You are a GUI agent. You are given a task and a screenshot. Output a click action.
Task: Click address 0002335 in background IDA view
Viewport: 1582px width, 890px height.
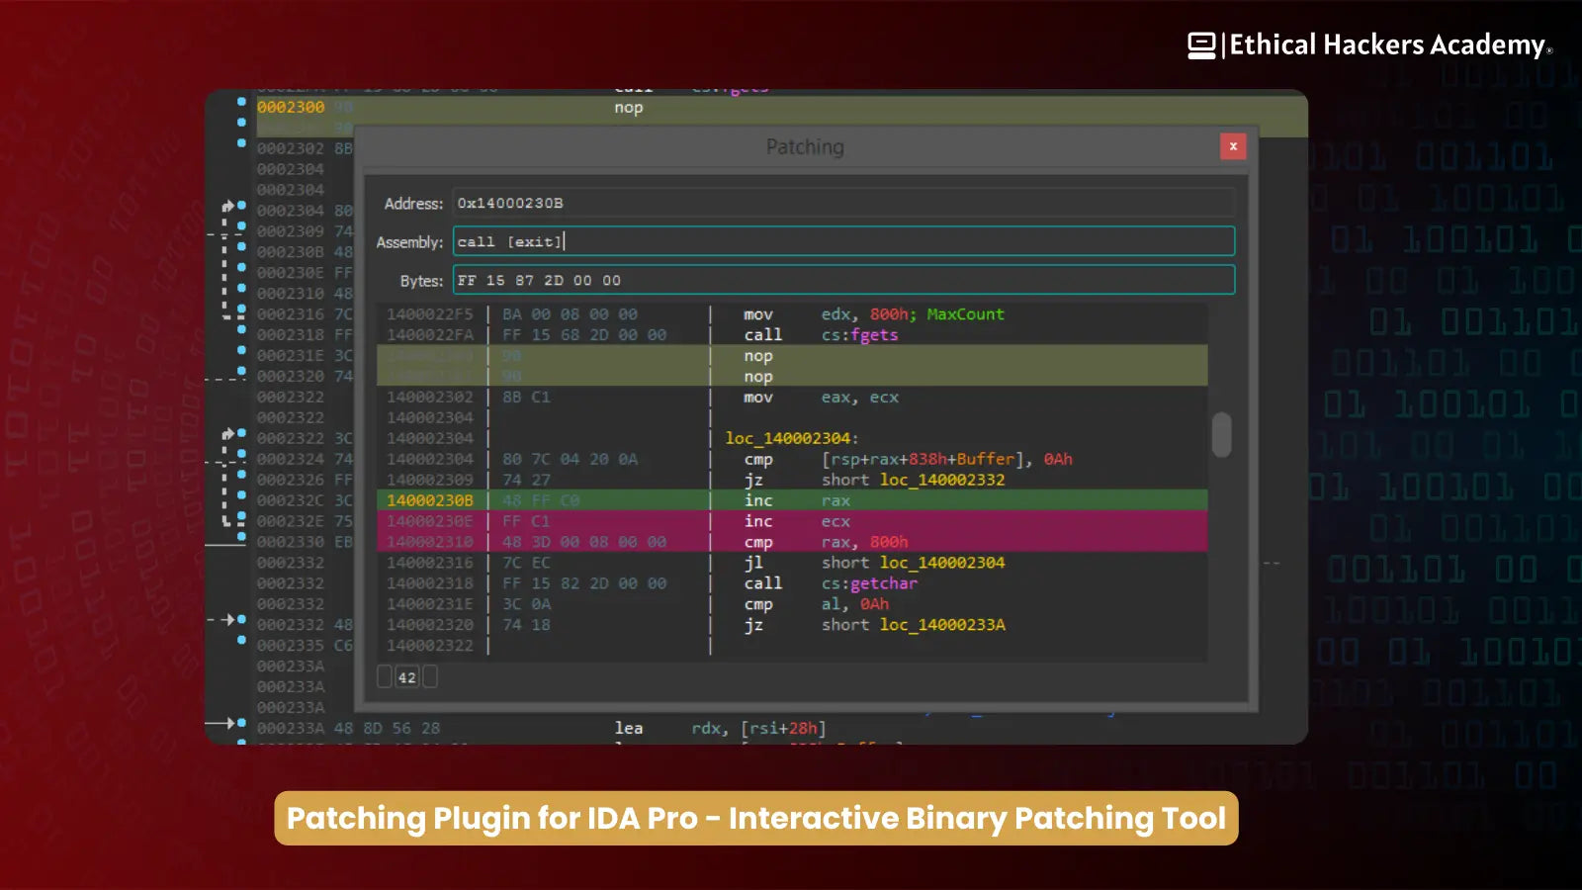[291, 646]
